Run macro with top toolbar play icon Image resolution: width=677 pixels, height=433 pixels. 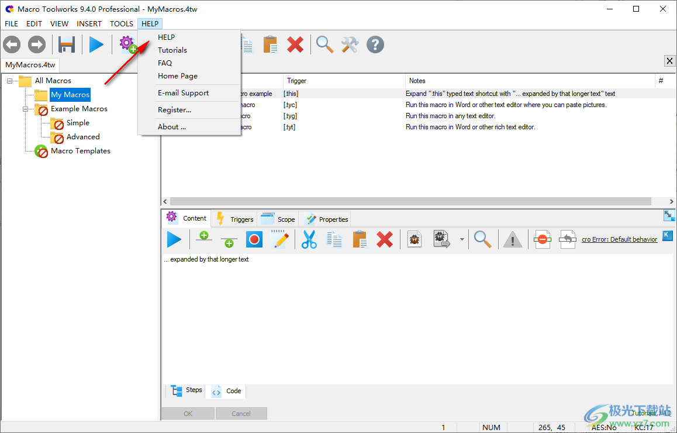(96, 44)
